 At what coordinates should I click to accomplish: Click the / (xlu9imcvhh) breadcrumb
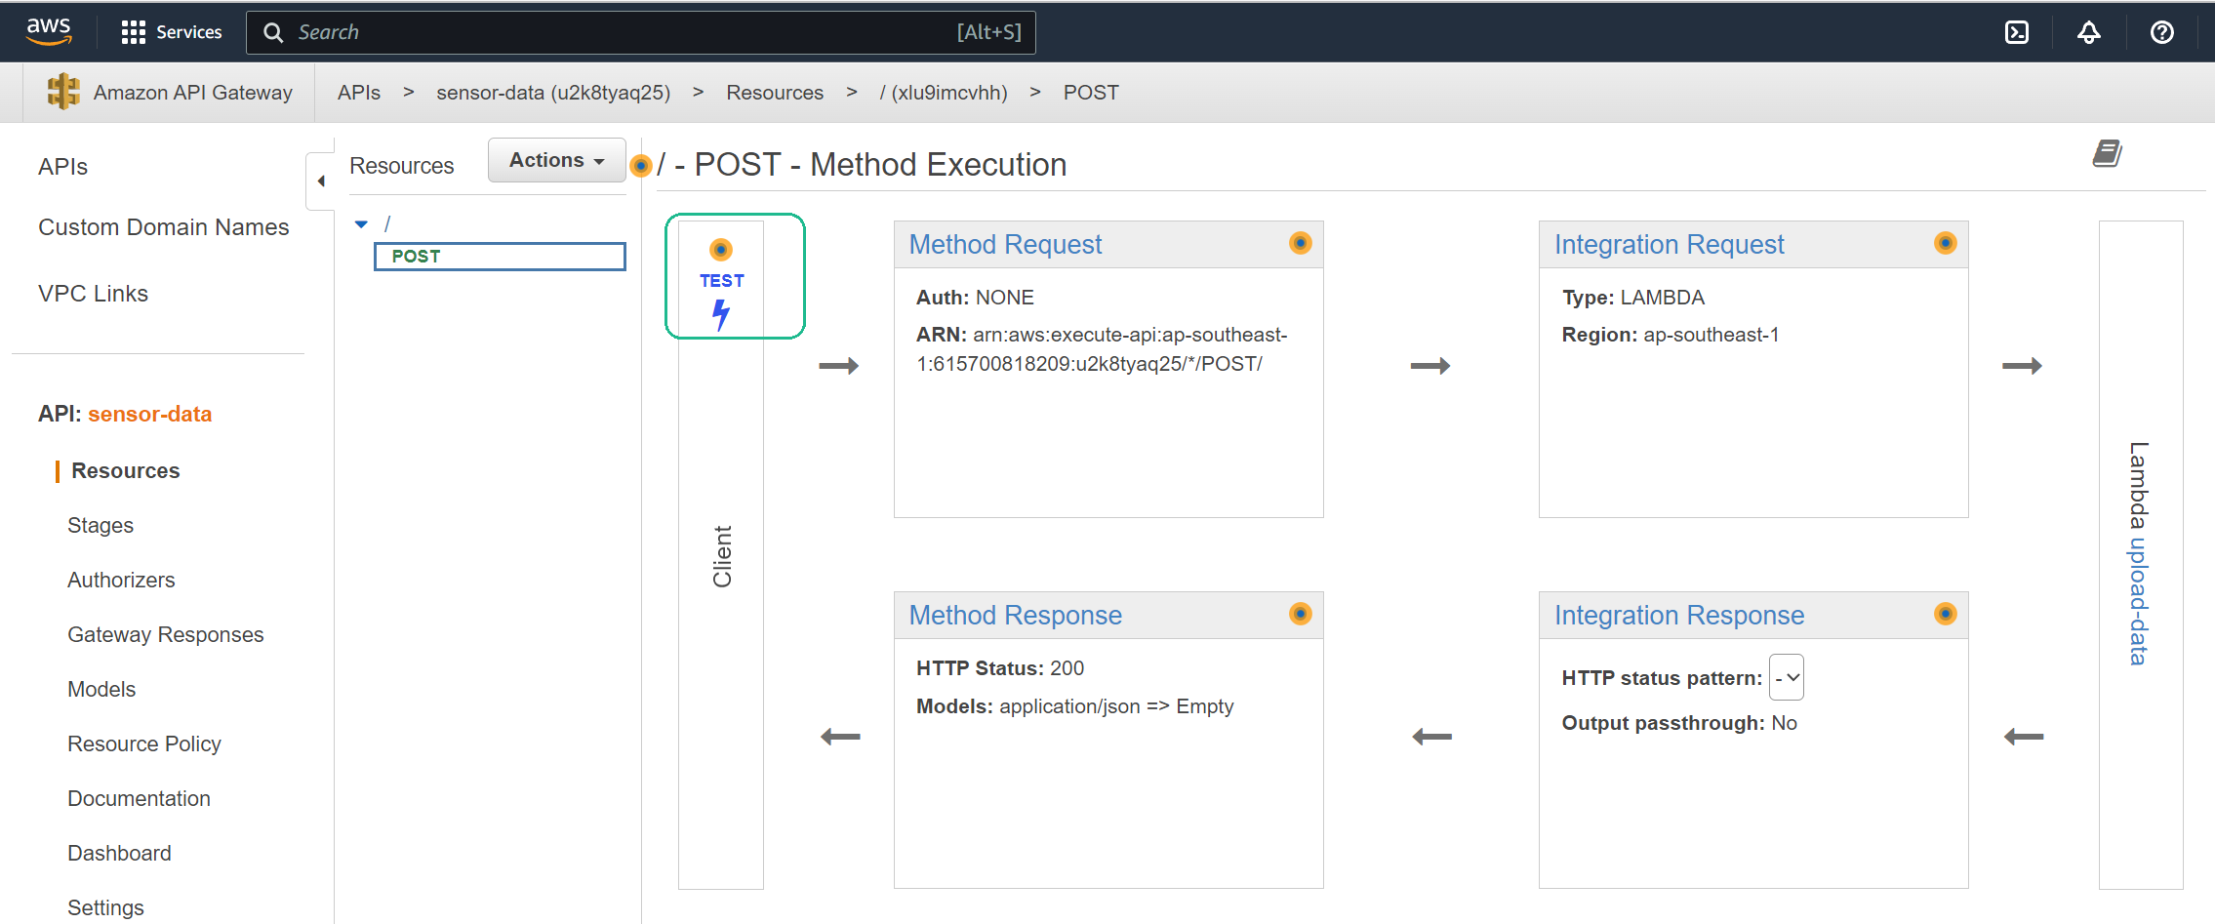pyautogui.click(x=944, y=93)
